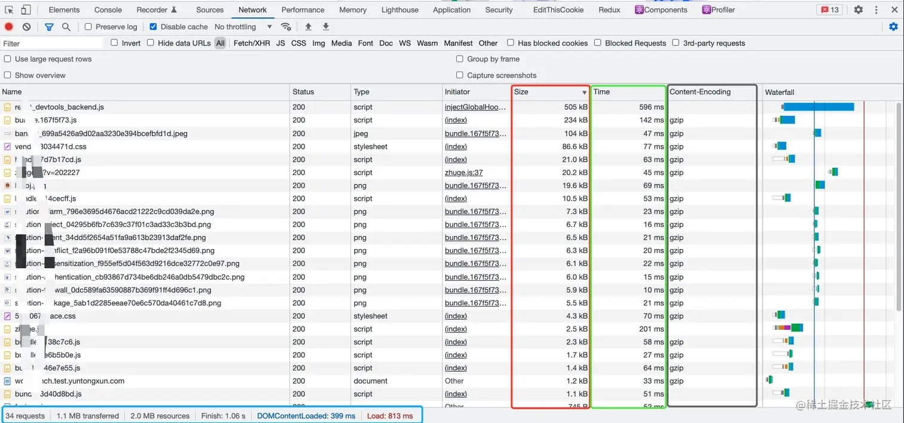Image resolution: width=904 pixels, height=423 pixels.
Task: Select the yuntongxun.com document request
Action: pos(145,381)
